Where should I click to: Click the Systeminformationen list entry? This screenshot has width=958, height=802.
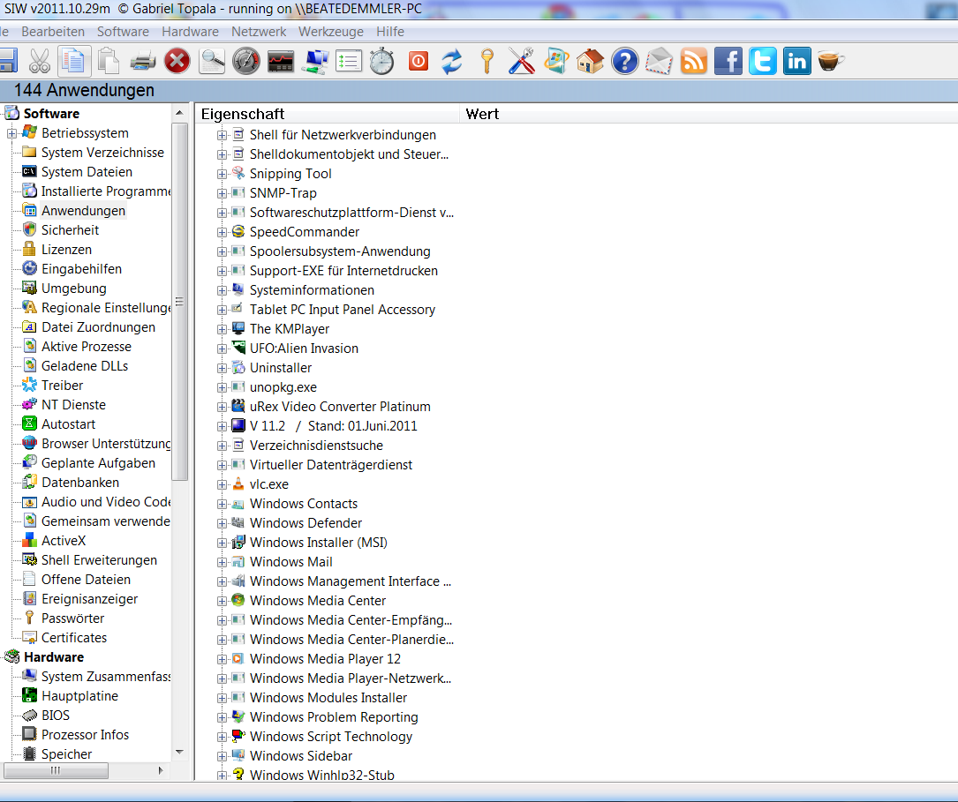[x=312, y=290]
